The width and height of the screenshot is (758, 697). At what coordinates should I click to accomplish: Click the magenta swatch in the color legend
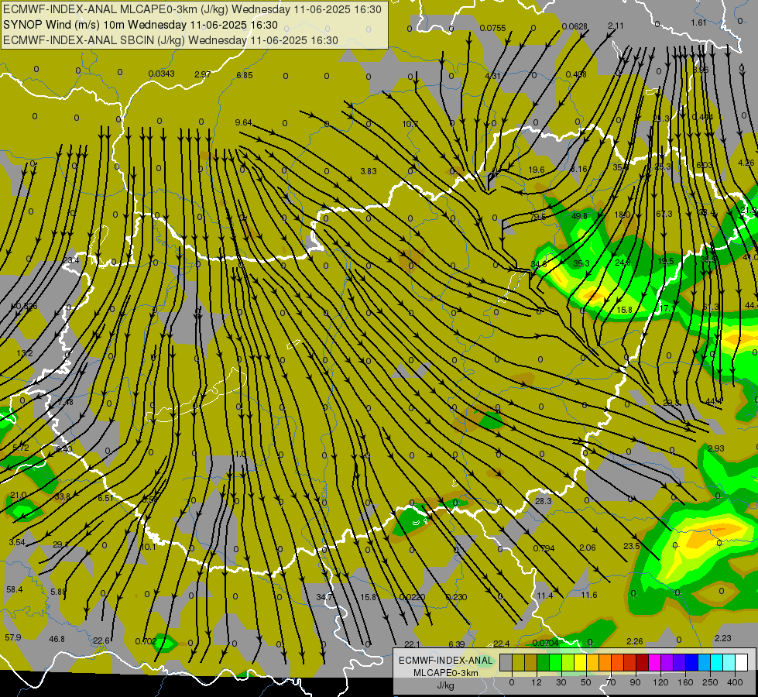(x=654, y=663)
